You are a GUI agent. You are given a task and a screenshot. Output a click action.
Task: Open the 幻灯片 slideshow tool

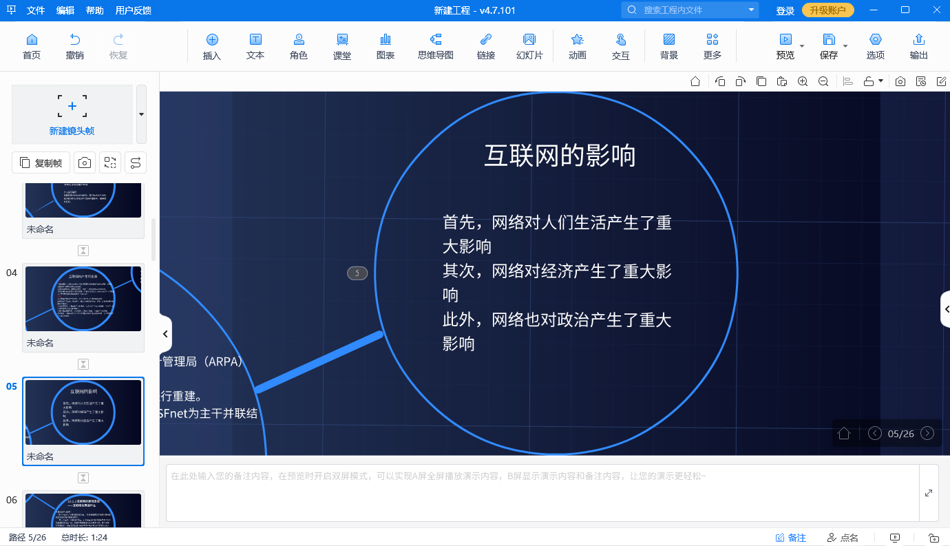click(529, 47)
